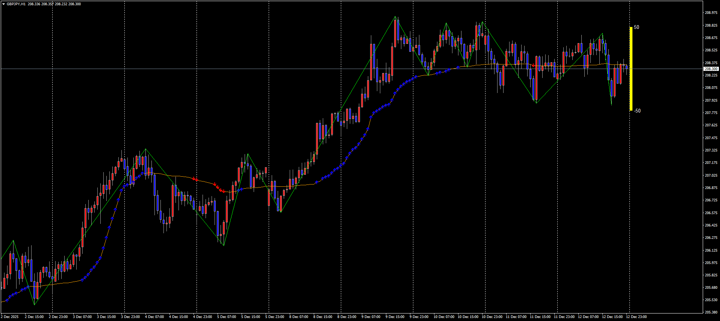Click the '3 Dec 23:00' time axis label
This screenshot has width=720, height=321.
click(x=130, y=317)
